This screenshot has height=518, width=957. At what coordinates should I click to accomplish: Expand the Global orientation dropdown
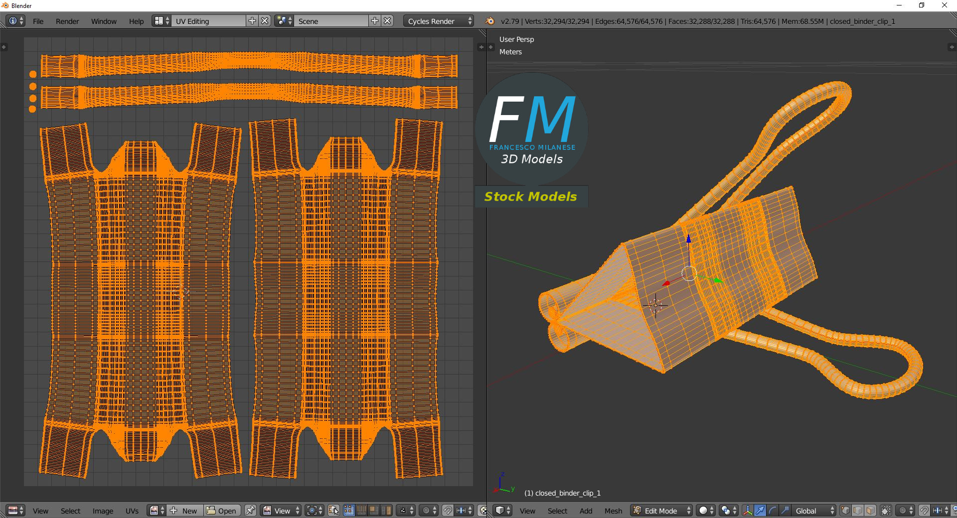tap(814, 511)
